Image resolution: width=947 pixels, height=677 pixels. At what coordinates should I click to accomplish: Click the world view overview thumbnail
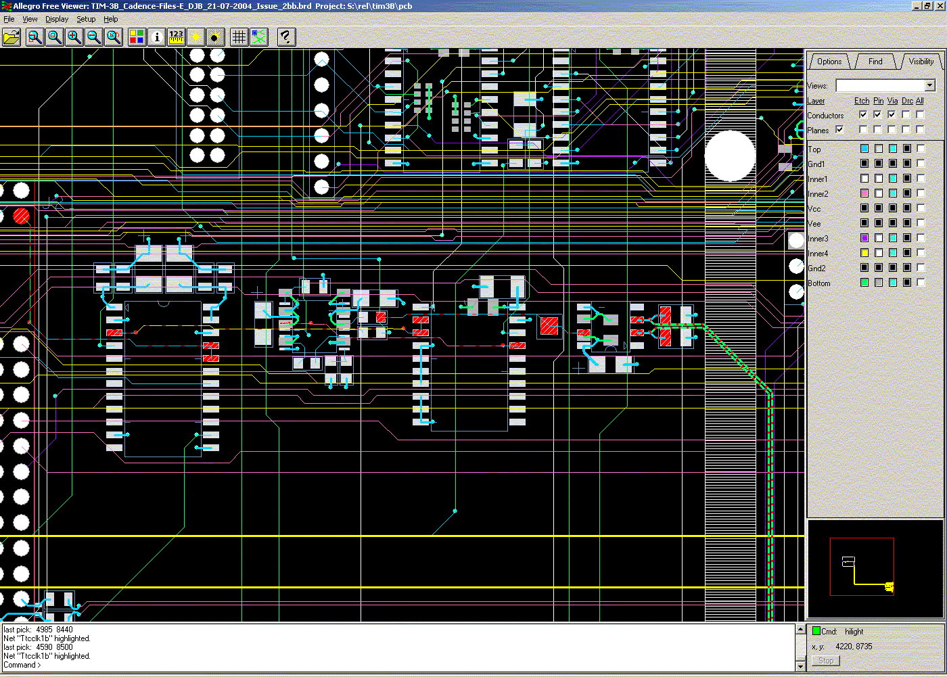pyautogui.click(x=875, y=569)
